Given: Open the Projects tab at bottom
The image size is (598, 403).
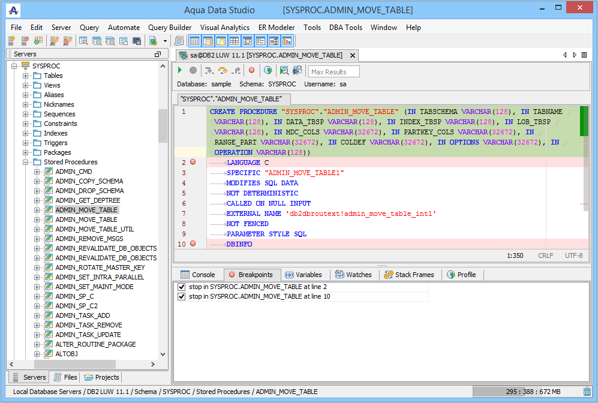Looking at the screenshot, I should pyautogui.click(x=102, y=377).
